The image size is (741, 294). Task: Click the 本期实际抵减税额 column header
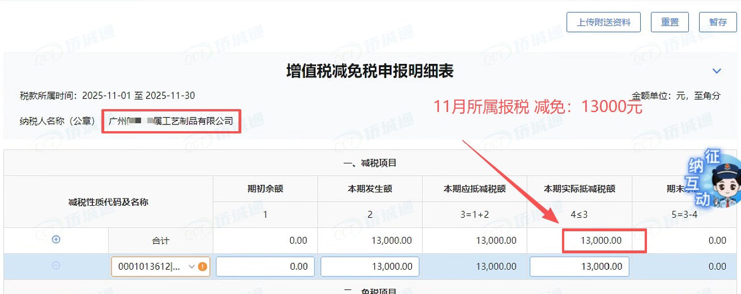click(580, 189)
